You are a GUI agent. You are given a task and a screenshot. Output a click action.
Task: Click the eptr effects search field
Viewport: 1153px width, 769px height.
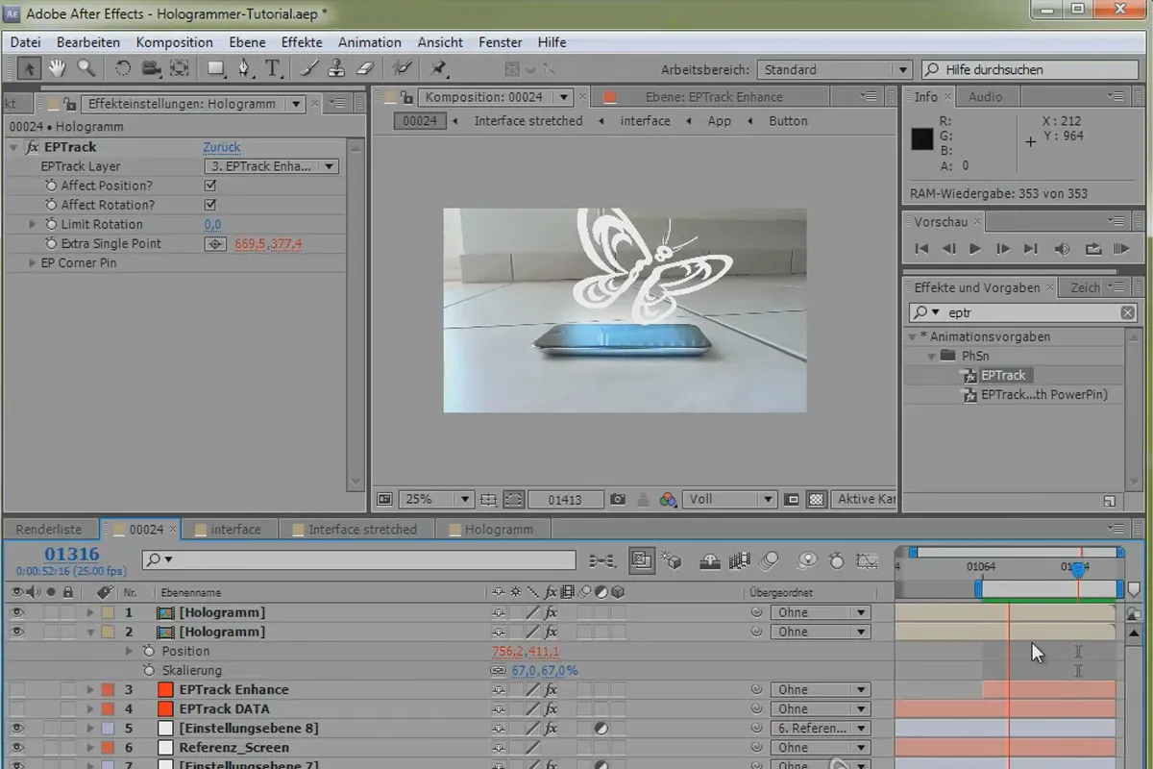tap(1024, 312)
